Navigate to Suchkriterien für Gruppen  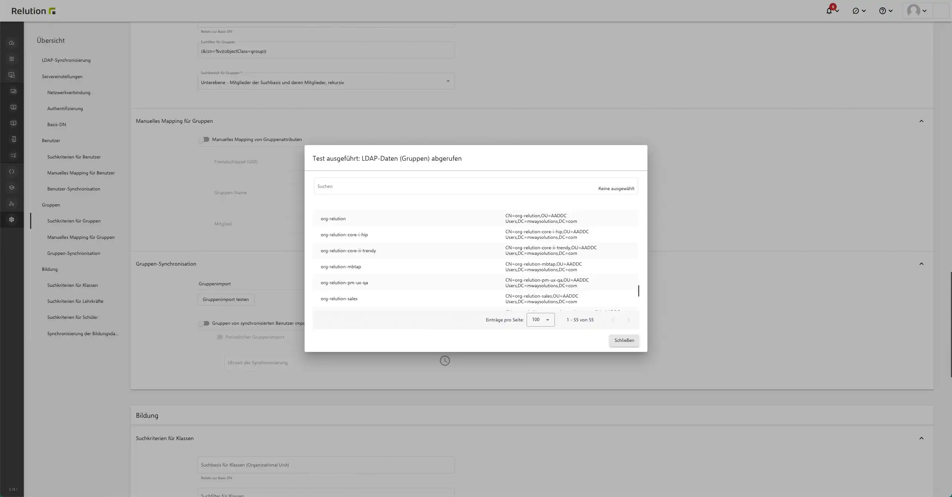point(74,221)
